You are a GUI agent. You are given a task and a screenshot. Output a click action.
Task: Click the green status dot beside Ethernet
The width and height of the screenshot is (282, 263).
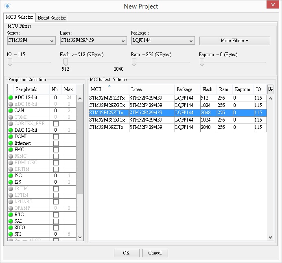11,143
